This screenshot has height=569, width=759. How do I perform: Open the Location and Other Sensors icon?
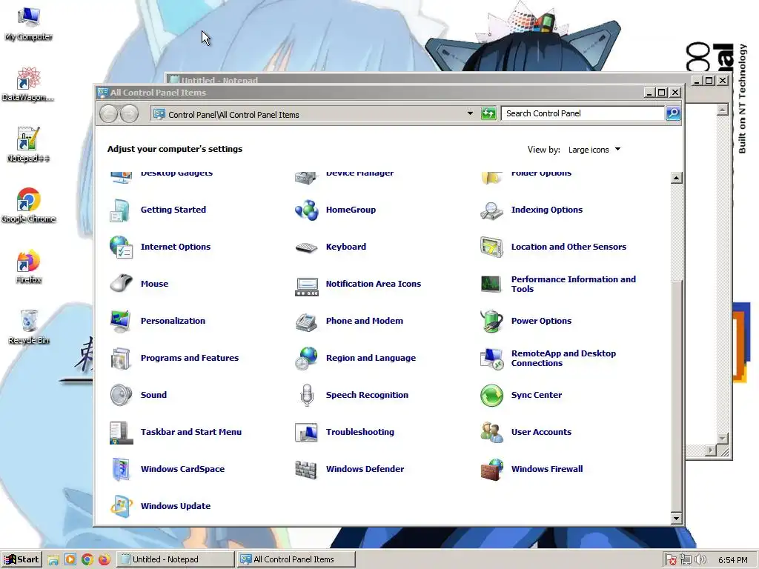[x=491, y=247]
